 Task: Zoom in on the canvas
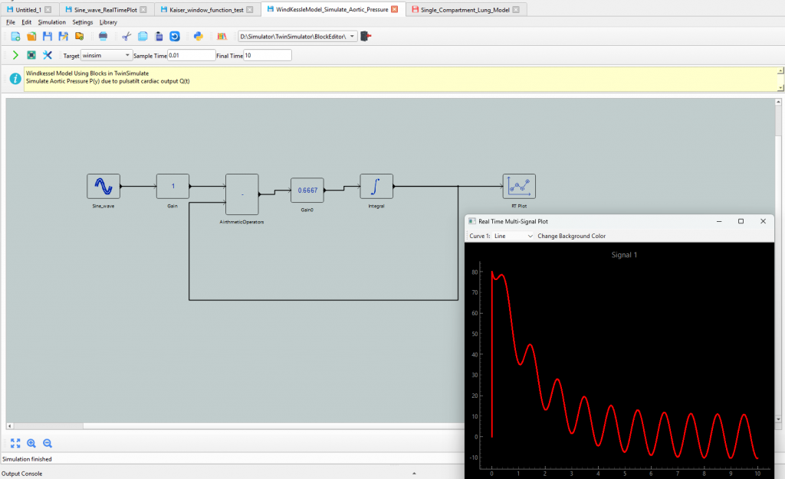point(31,443)
